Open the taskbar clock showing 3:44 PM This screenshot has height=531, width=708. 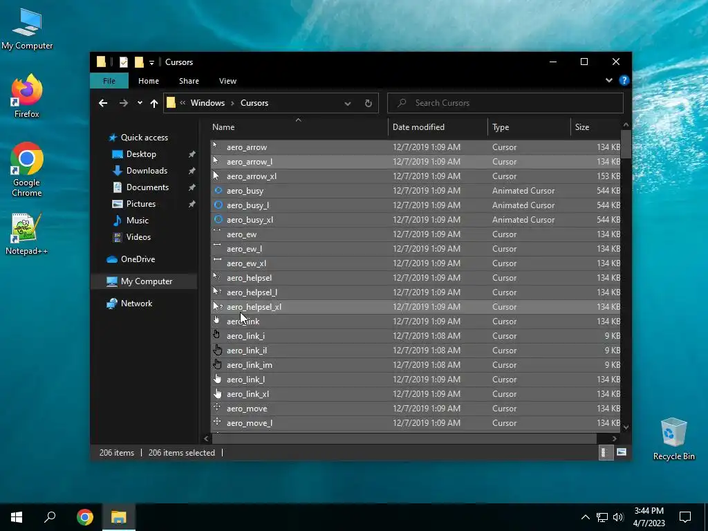click(649, 517)
